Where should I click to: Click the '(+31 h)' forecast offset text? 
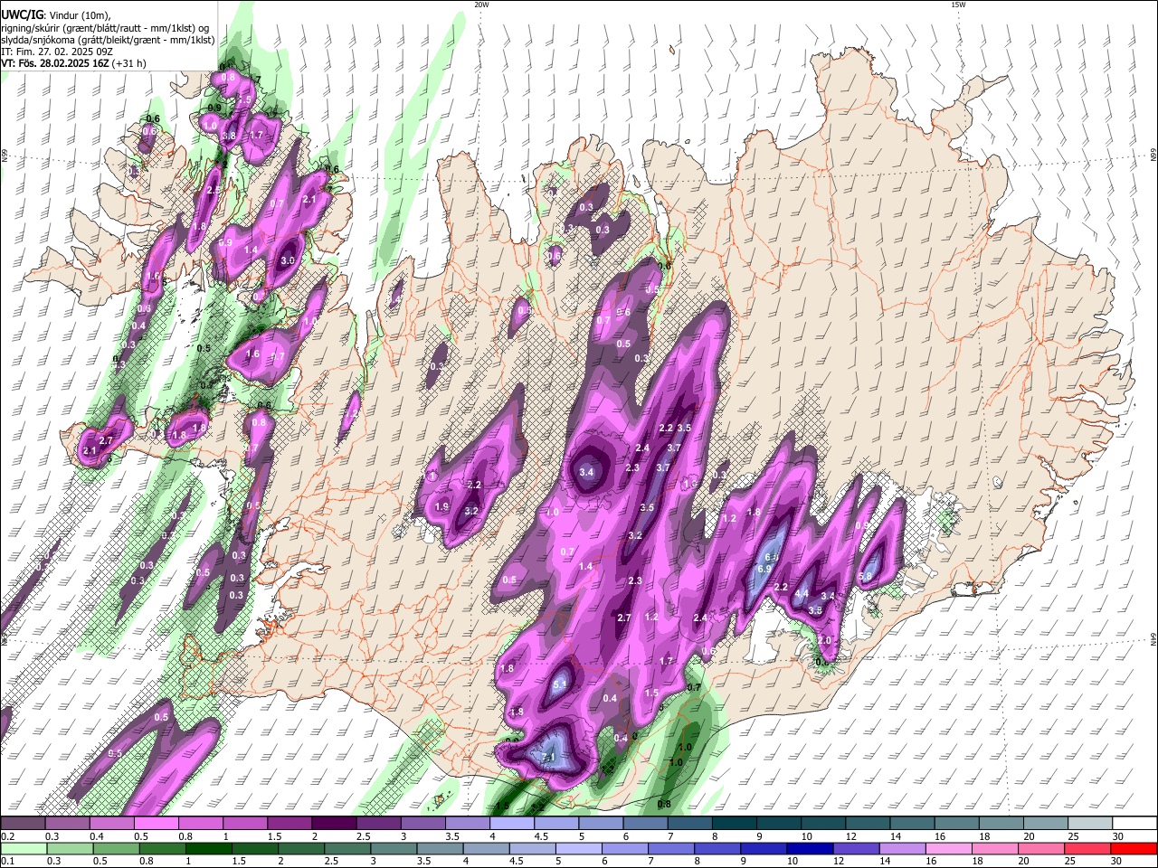click(130, 63)
